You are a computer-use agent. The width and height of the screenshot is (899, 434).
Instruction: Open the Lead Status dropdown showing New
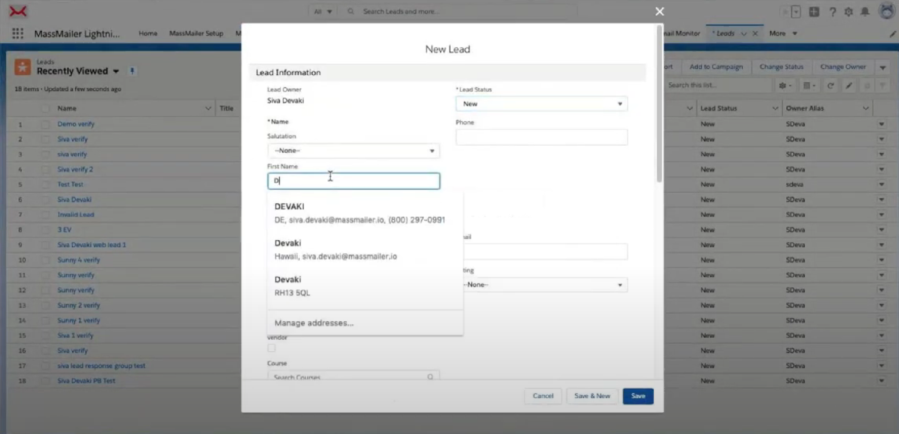541,104
